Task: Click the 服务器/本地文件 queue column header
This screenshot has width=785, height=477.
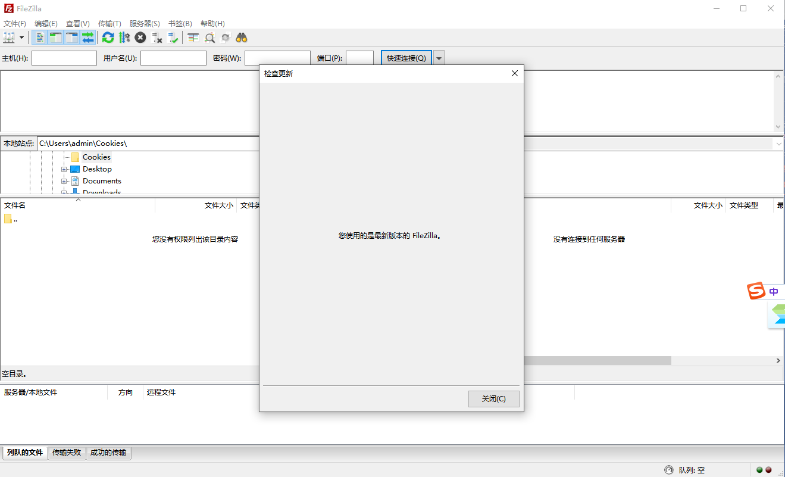Action: 54,392
